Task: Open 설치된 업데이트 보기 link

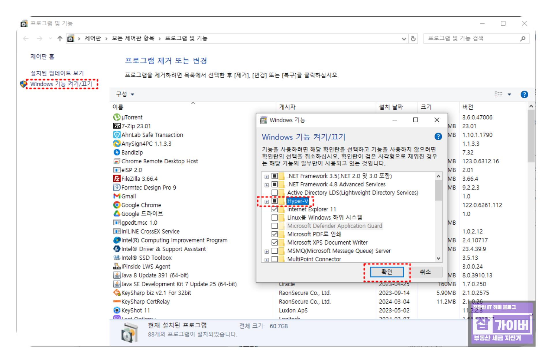Action: point(57,73)
